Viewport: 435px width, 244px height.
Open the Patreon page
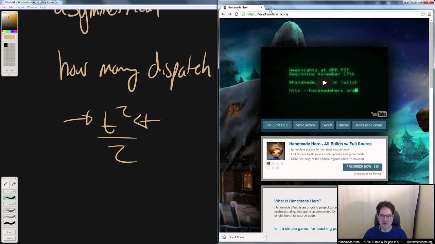343,125
